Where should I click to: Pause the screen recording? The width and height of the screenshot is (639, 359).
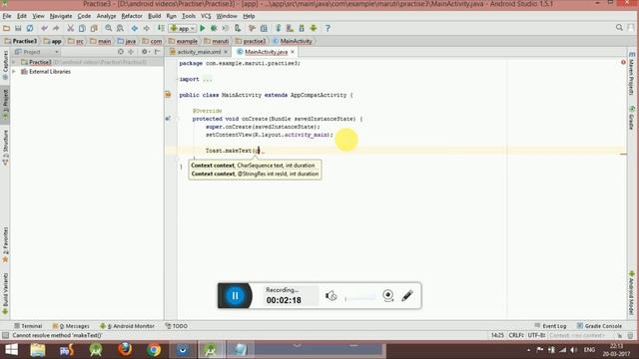(236, 295)
